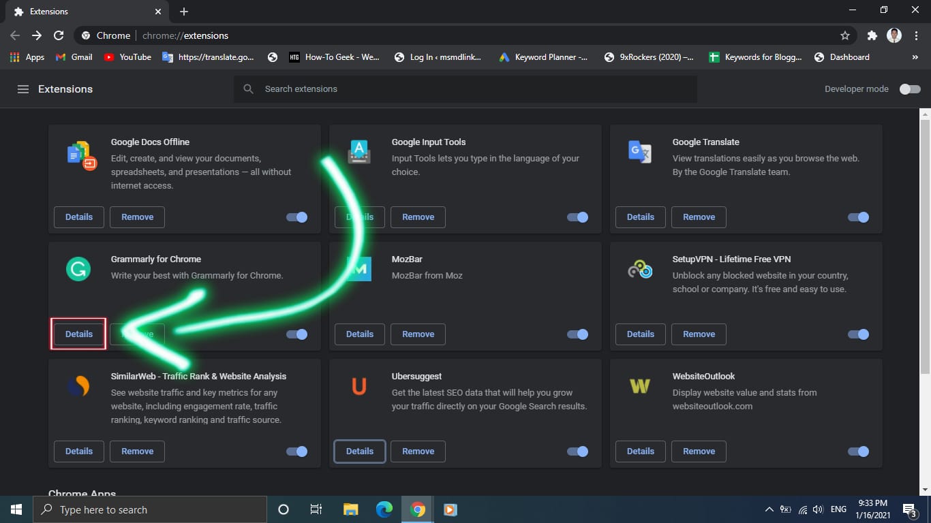This screenshot has height=523, width=931.
Task: Click the browser back arrow
Action: click(x=15, y=35)
